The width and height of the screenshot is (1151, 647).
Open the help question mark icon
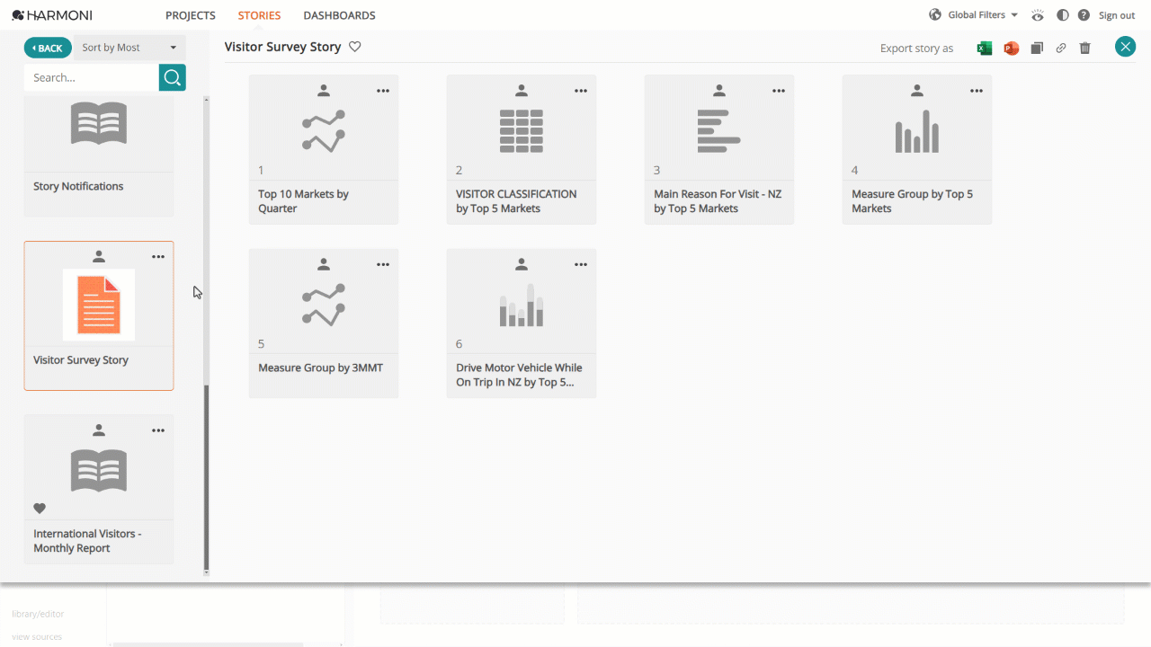1084,15
